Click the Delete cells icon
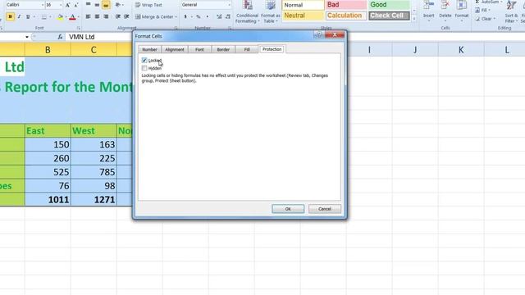 445,11
